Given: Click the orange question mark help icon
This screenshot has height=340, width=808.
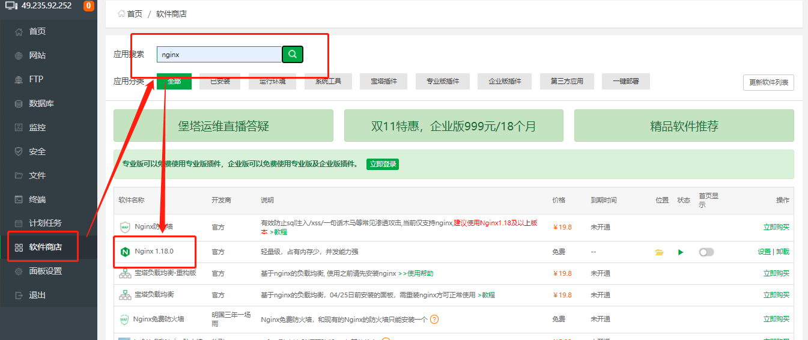Looking at the screenshot, I should click(434, 320).
